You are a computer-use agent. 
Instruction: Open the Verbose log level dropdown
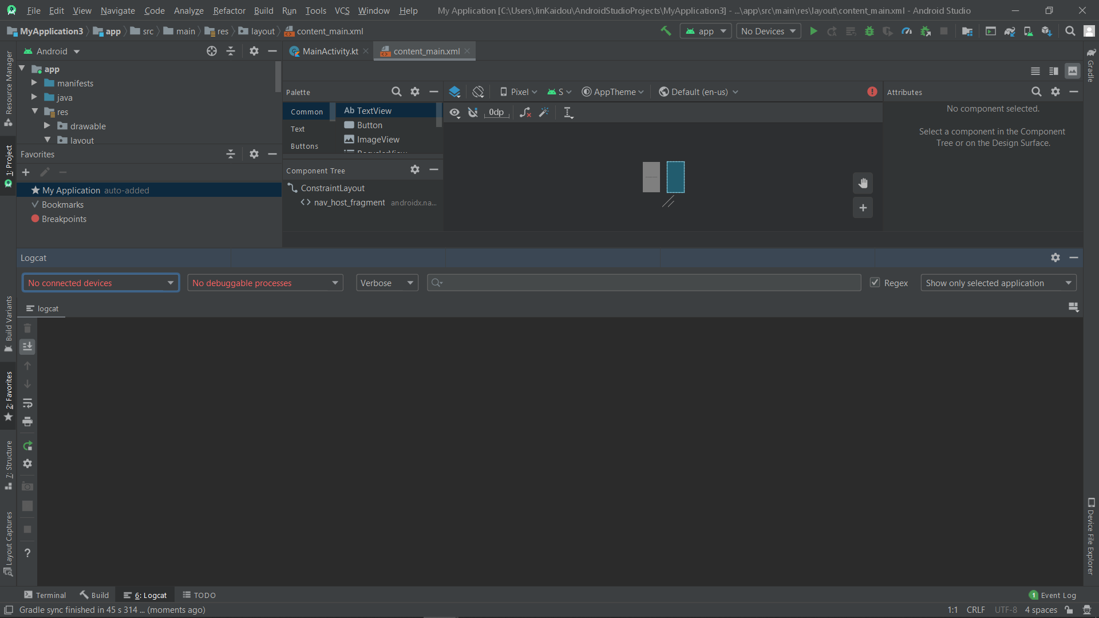point(387,283)
